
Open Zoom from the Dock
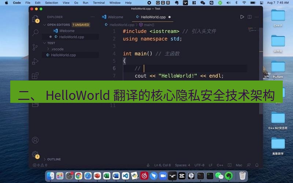pyautogui.click(x=163, y=176)
